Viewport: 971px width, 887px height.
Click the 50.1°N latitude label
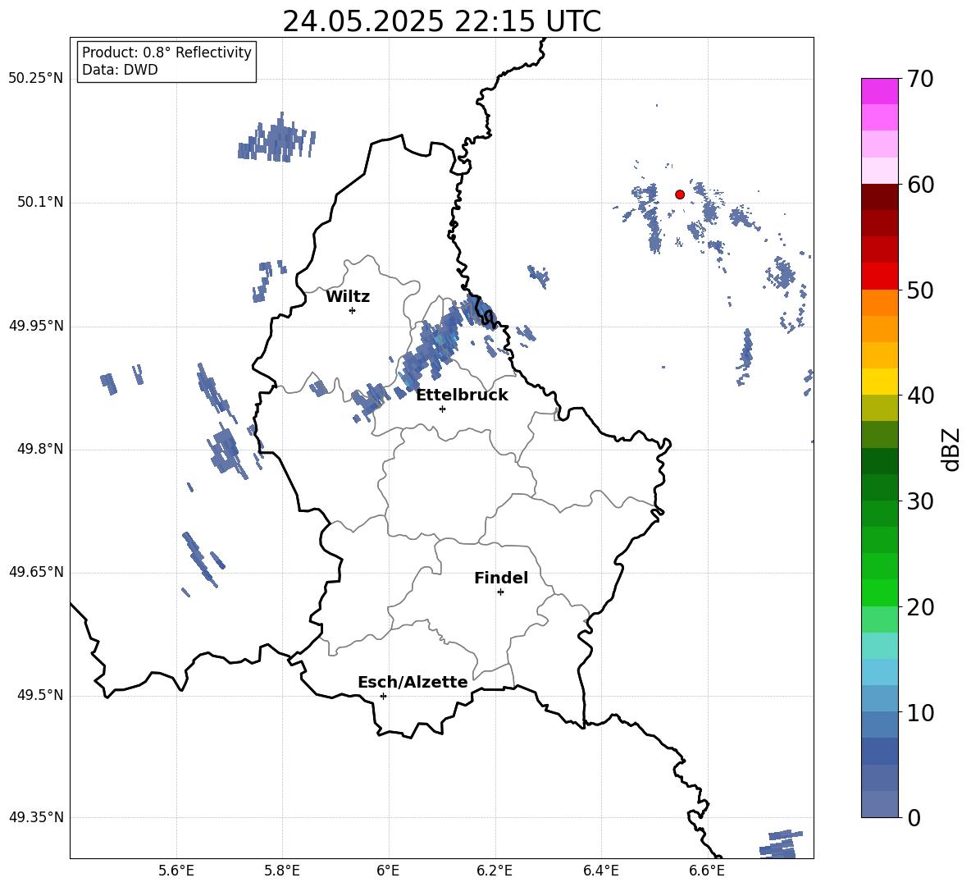pyautogui.click(x=40, y=203)
